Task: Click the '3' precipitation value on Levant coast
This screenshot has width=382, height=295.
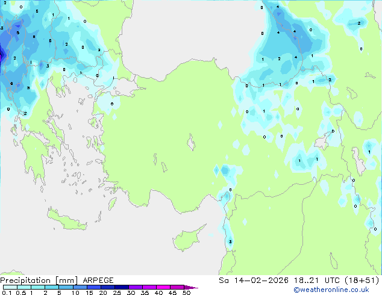Action: (x=230, y=241)
